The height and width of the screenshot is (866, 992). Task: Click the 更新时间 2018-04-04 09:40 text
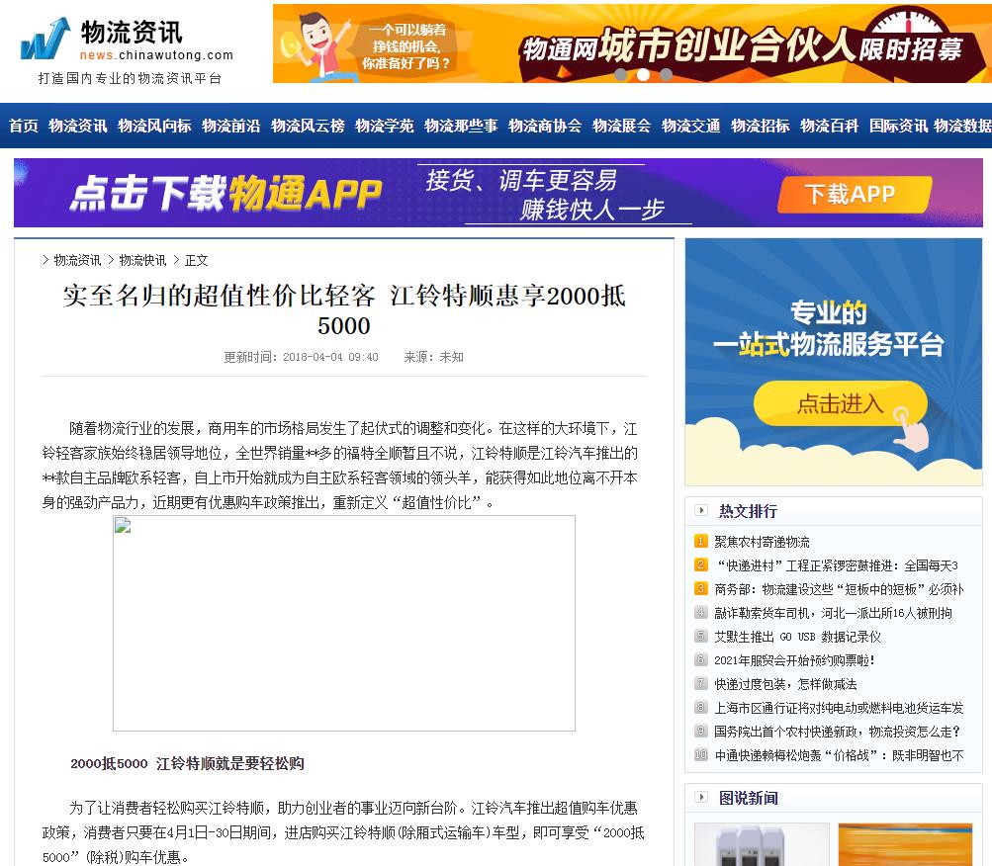[x=301, y=357]
